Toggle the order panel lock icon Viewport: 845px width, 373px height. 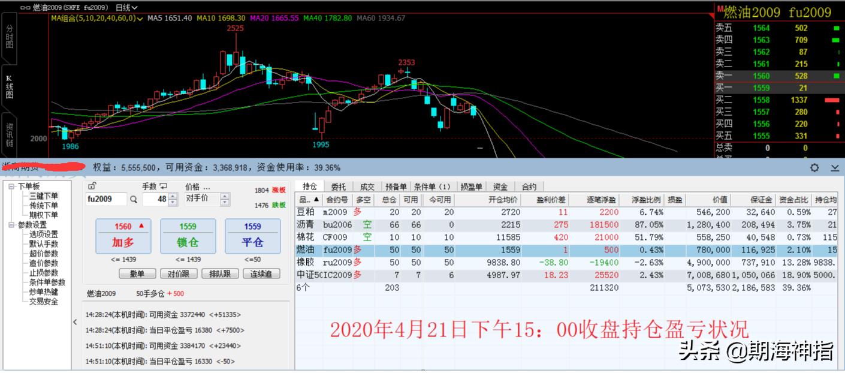coord(92,185)
